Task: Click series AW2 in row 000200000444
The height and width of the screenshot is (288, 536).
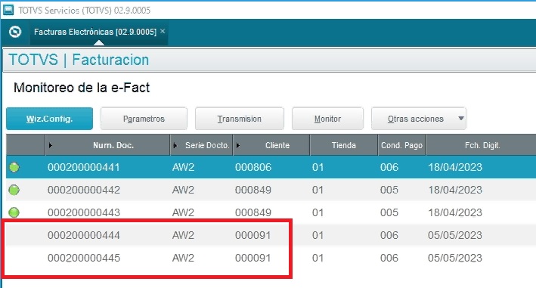Action: tap(183, 235)
